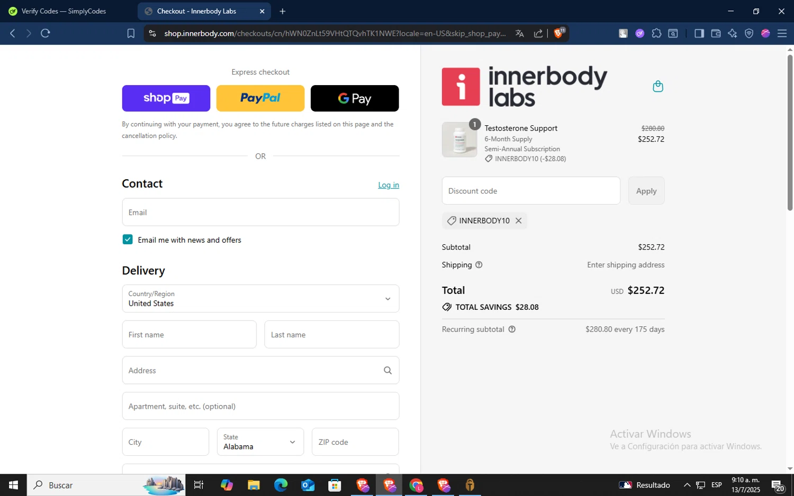Screen dimensions: 794x496
Task: Open the Brave Wallet icon
Action: (716, 33)
